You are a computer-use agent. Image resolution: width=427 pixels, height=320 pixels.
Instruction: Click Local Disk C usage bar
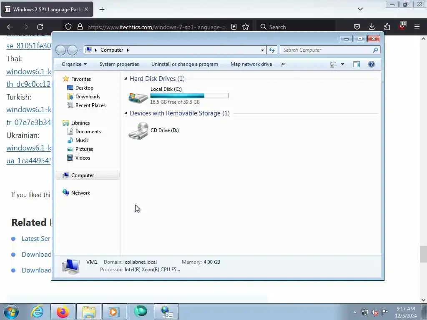point(190,95)
